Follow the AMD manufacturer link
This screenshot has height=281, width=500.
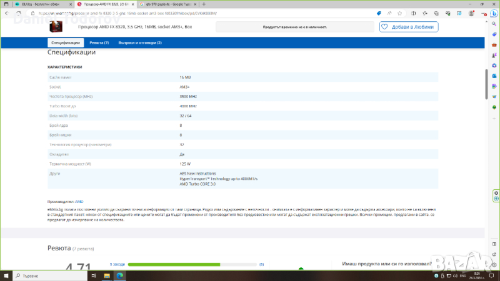[79, 202]
